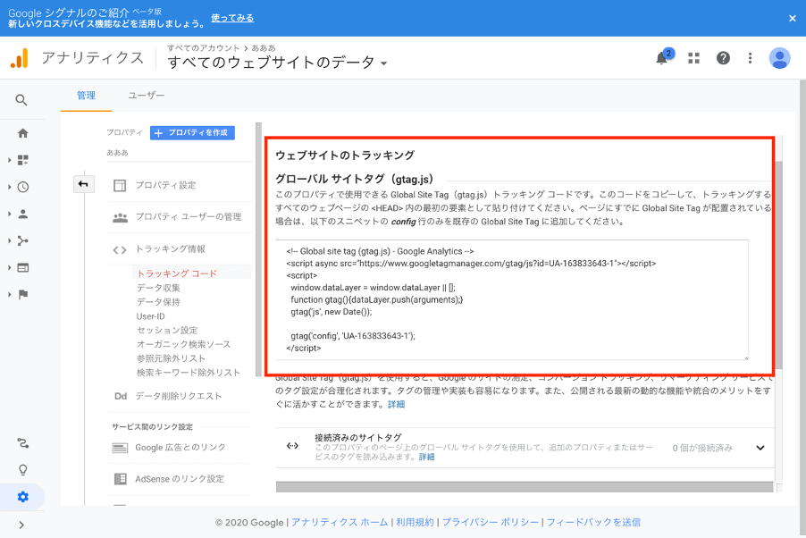Screen dimensions: 806x538
Task: Select 参照元除外リスト submenu item
Action: [171, 358]
